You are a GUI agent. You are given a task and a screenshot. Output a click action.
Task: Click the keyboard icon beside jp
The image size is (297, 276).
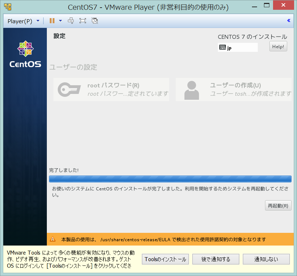pyautogui.click(x=223, y=47)
